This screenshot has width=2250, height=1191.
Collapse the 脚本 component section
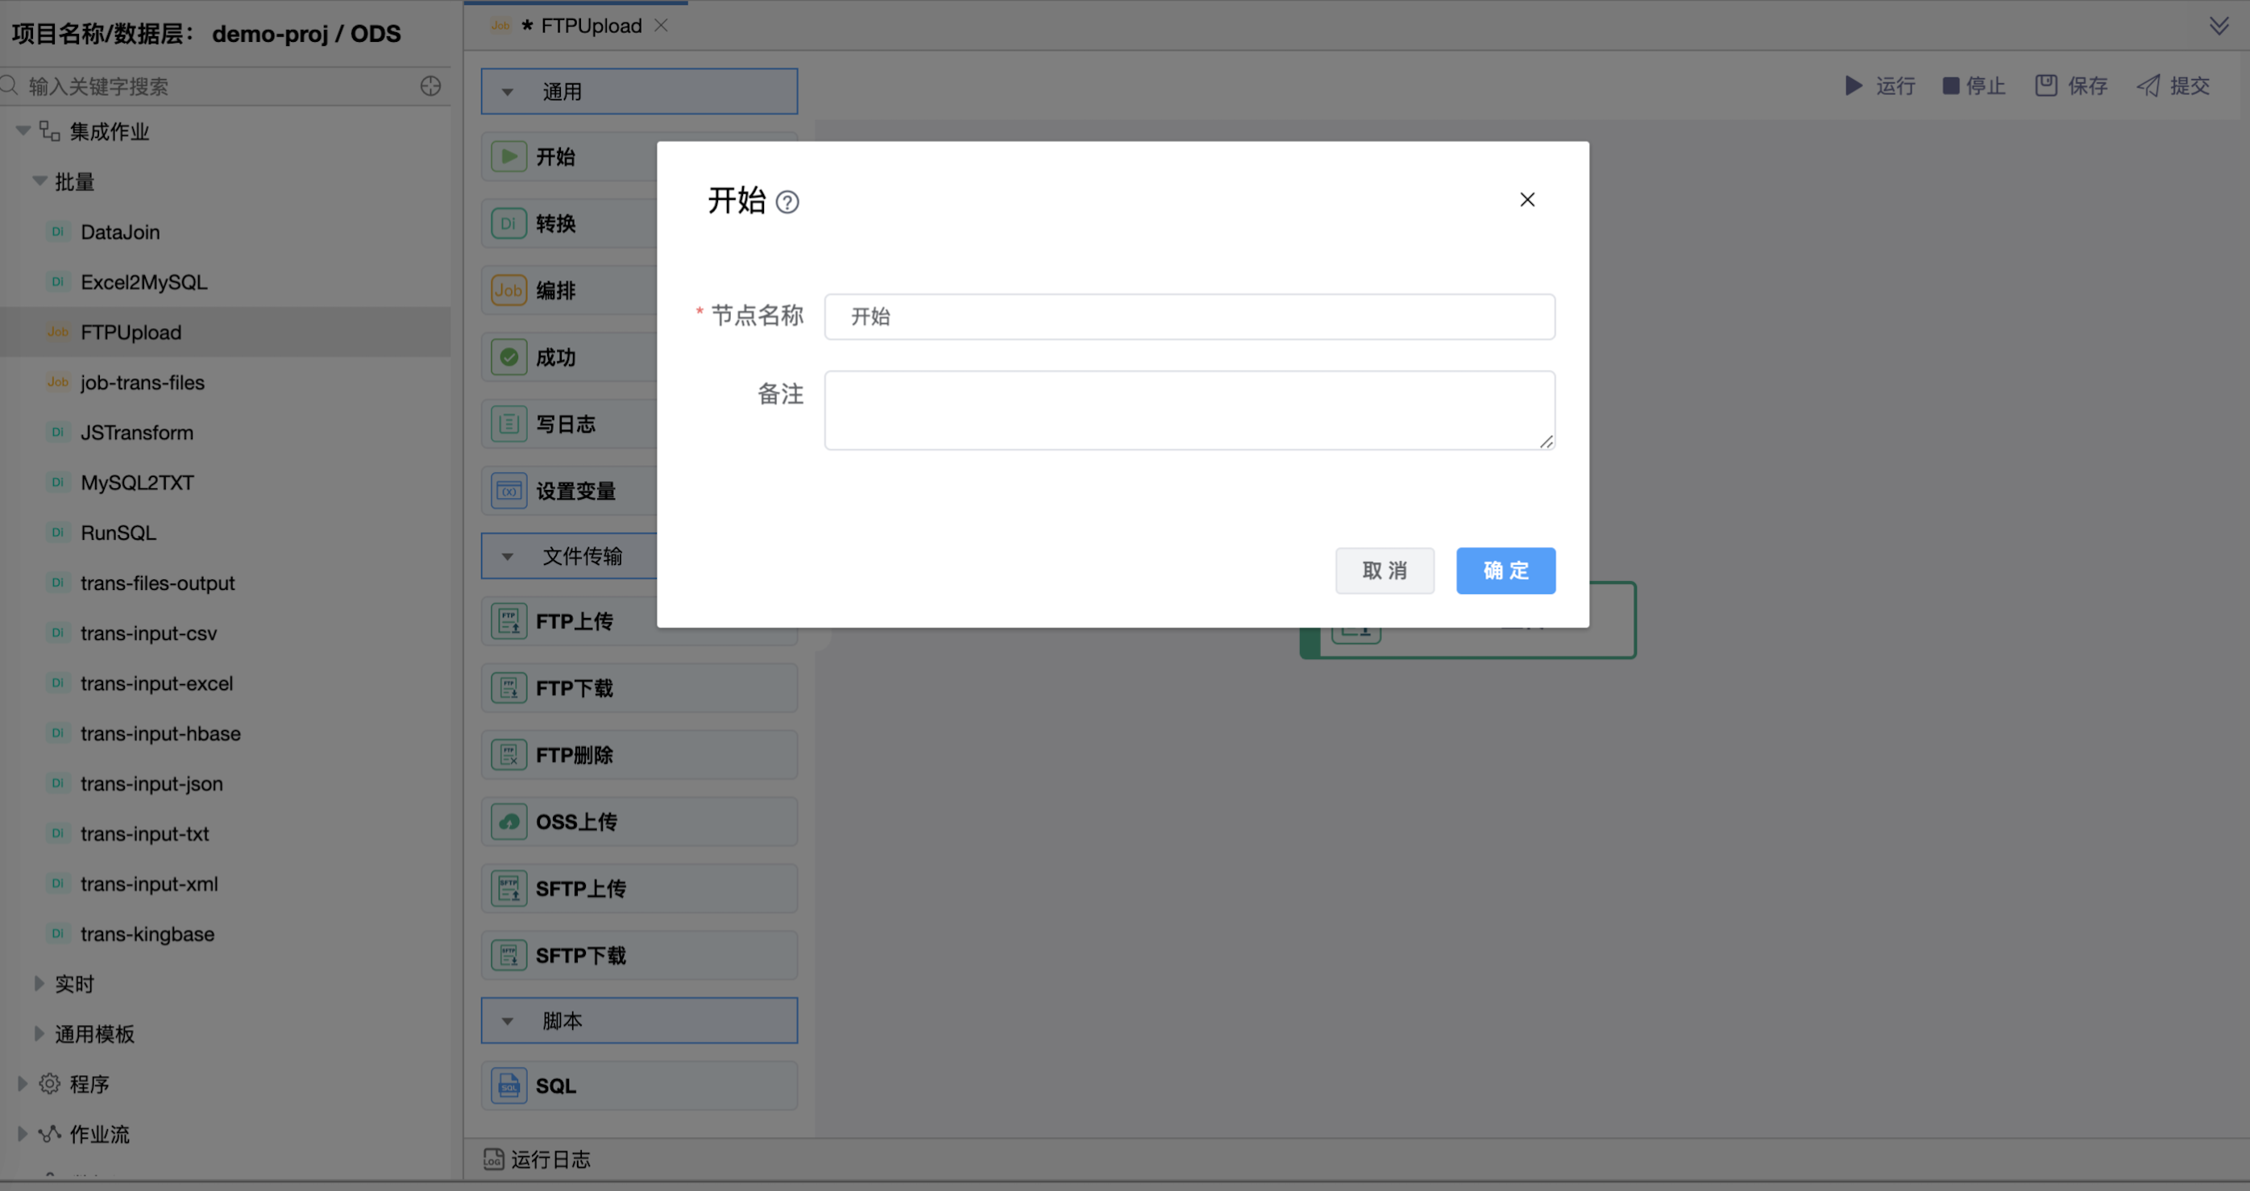[508, 1021]
